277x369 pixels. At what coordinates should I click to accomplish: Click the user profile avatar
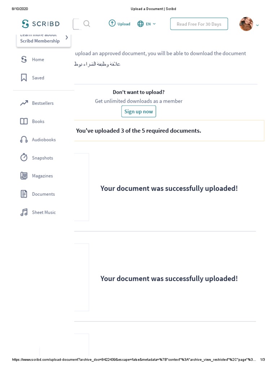[246, 24]
